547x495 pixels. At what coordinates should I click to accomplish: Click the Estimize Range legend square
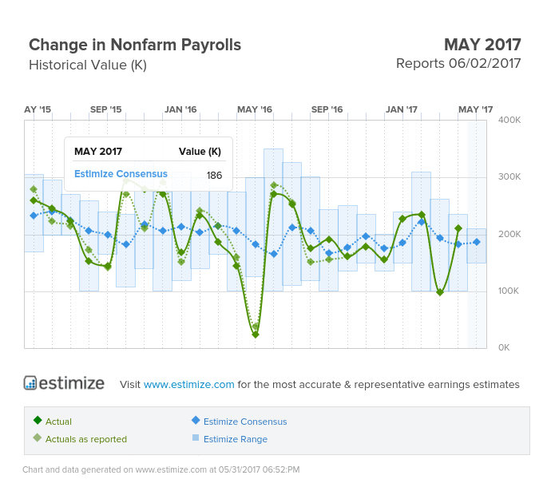click(196, 438)
